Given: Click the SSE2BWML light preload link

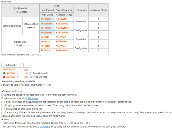Looking at the screenshot, I should pyautogui.click(x=47, y=33).
